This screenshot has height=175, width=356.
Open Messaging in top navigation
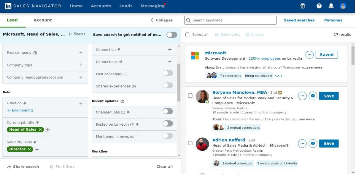point(152,6)
